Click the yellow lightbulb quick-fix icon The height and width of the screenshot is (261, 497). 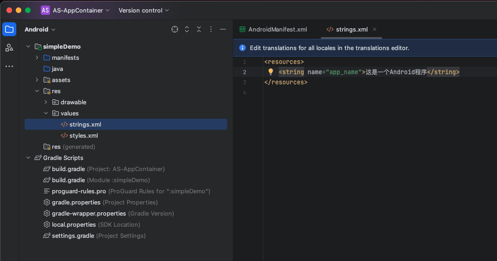pos(270,72)
